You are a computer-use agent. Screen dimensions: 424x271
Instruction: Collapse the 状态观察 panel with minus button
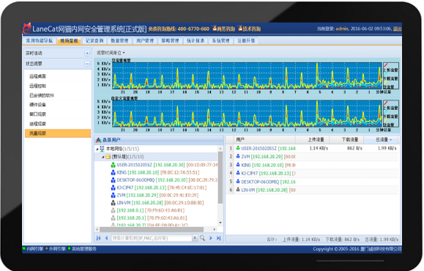click(x=87, y=64)
